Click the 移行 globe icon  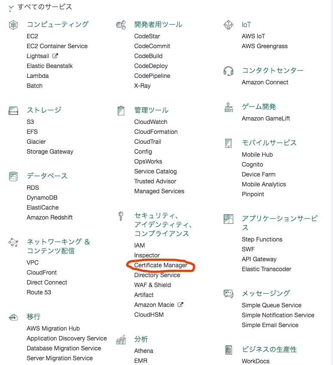tap(13, 316)
